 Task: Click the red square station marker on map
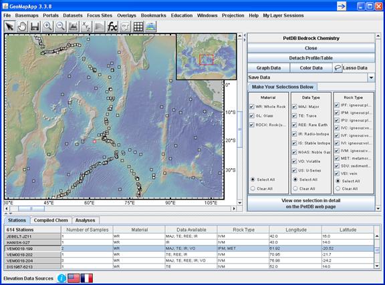pos(94,141)
